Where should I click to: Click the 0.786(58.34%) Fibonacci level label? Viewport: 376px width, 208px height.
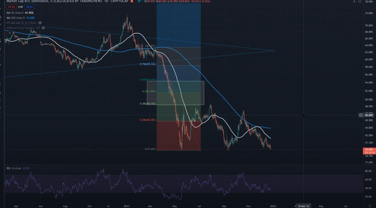tap(148, 64)
